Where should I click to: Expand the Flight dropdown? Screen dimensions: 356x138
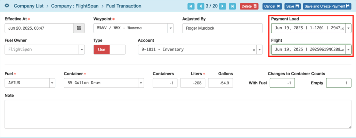pos(348,49)
